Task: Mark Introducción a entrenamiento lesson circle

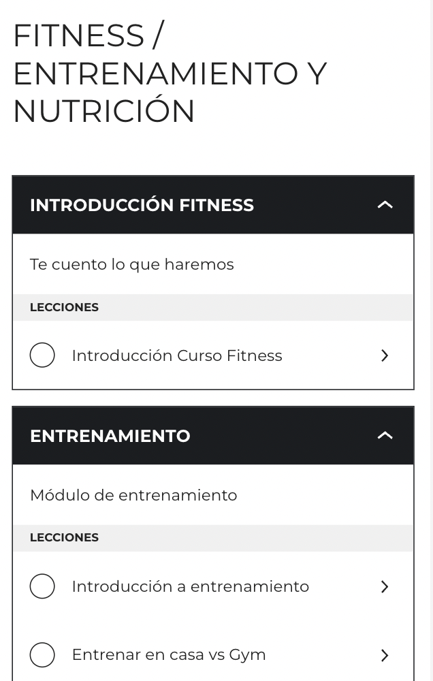Action: point(42,586)
